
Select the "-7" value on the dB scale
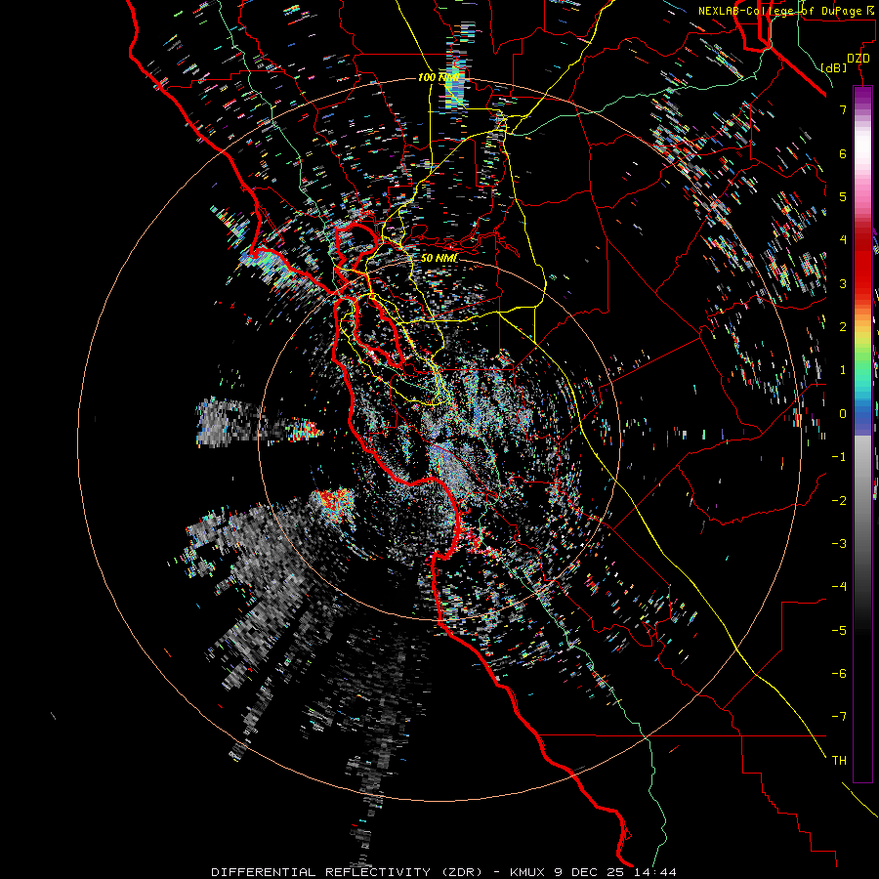tap(839, 717)
